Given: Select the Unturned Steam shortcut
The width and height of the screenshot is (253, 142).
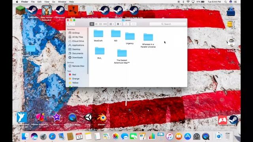Looking at the screenshot, I should coord(60,10).
